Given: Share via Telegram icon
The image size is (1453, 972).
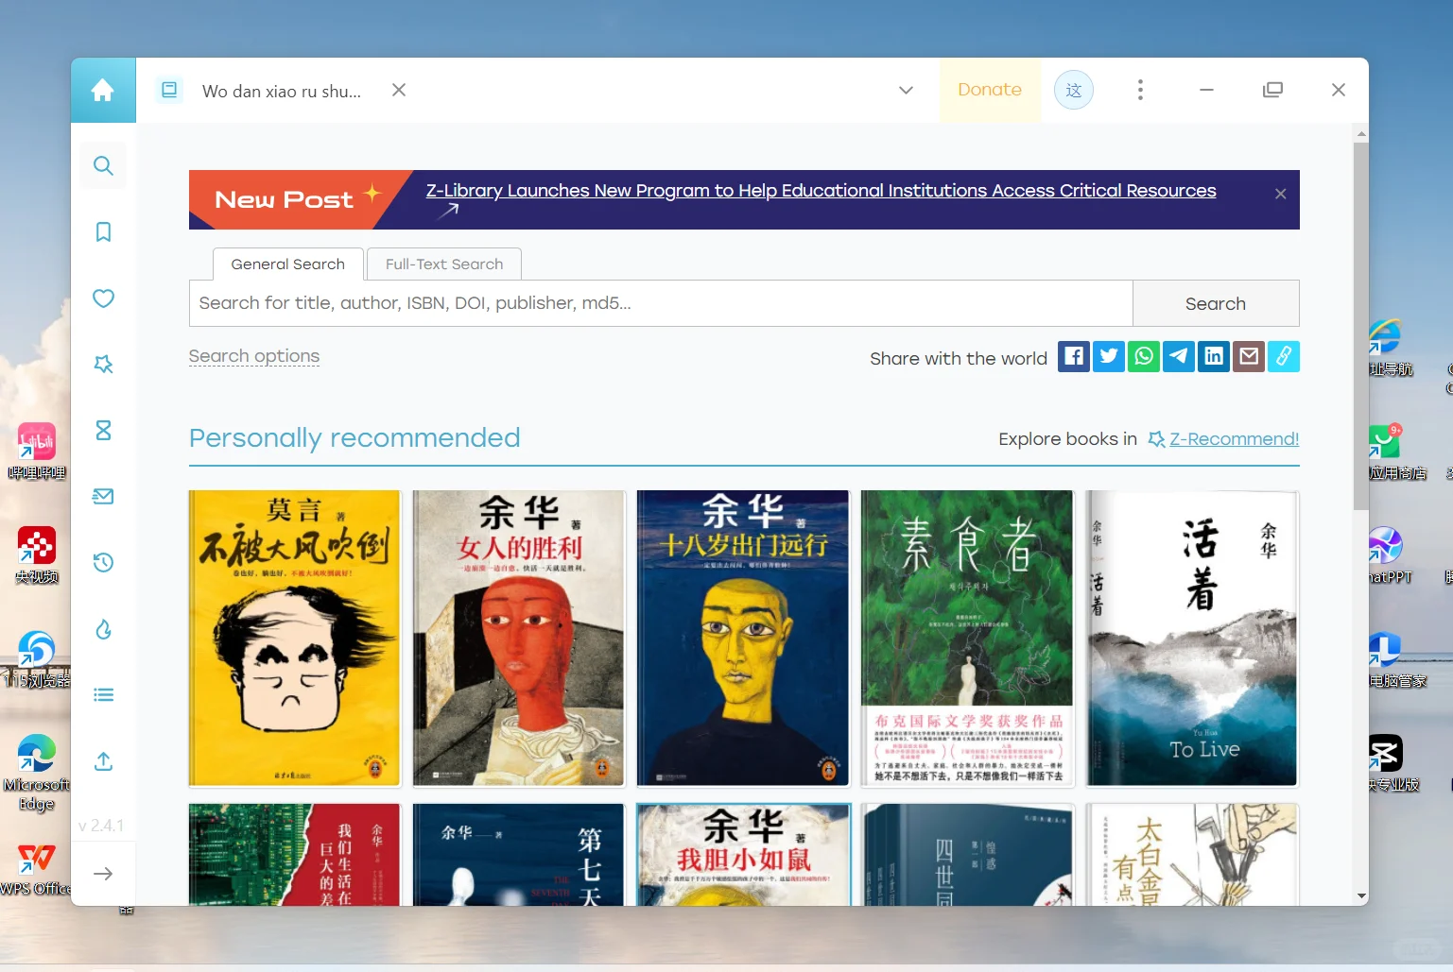Looking at the screenshot, I should click(1179, 356).
